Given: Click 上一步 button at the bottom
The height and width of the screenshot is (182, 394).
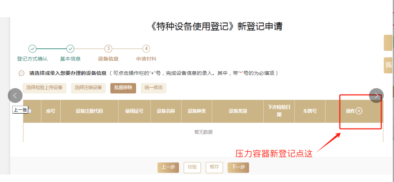Looking at the screenshot, I should pyautogui.click(x=168, y=168).
